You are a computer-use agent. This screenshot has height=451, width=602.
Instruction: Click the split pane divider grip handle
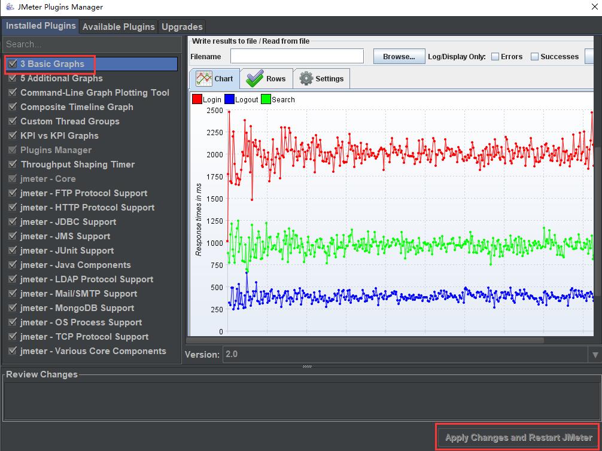click(x=307, y=367)
